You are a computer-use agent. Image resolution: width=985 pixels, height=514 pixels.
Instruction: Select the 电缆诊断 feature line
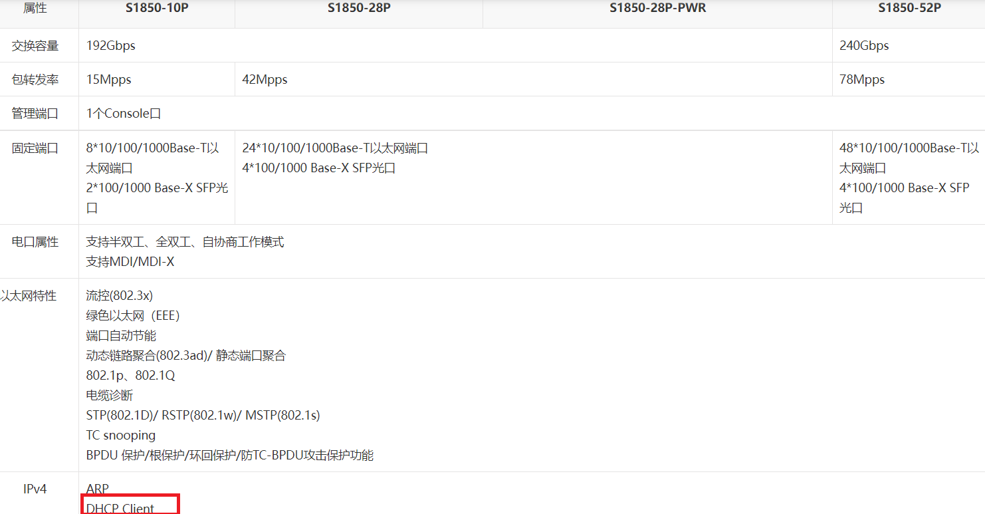pyautogui.click(x=110, y=396)
